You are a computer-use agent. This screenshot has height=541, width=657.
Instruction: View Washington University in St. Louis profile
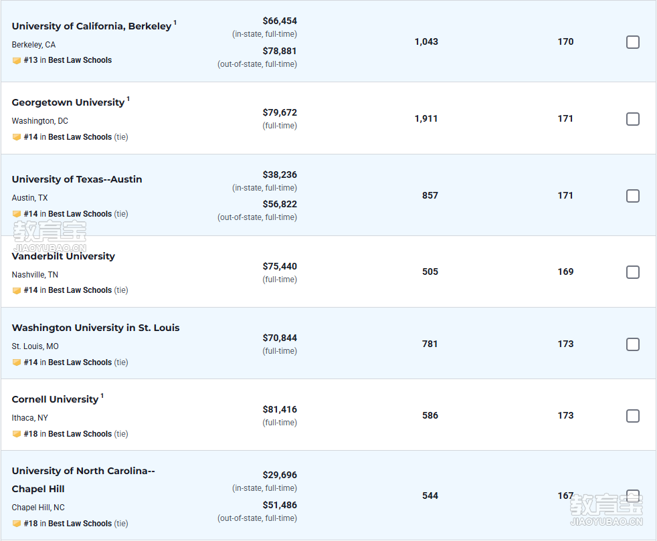click(x=96, y=328)
